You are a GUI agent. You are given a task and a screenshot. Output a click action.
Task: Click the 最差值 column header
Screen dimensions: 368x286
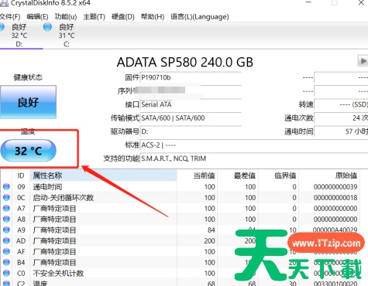click(x=238, y=175)
